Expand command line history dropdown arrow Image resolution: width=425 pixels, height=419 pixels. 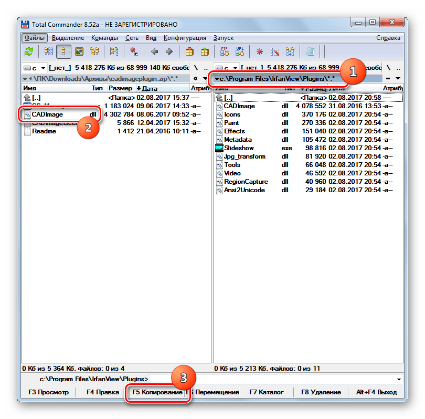pos(399,379)
